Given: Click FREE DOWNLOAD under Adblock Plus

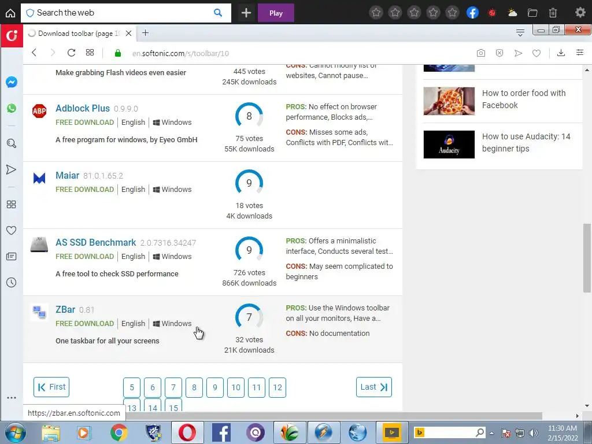Looking at the screenshot, I should [x=84, y=123].
